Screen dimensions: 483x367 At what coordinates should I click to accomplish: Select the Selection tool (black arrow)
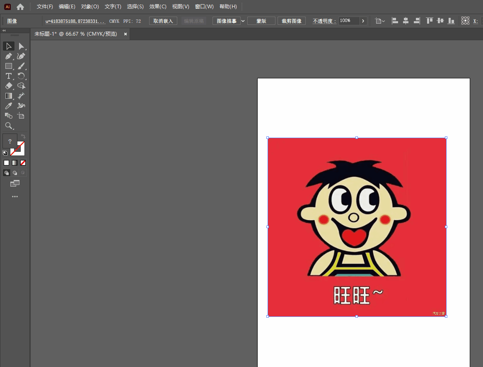9,46
